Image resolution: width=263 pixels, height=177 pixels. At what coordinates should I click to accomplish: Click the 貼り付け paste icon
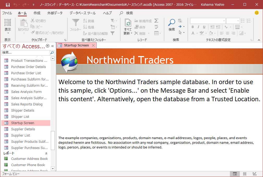click(24, 23)
